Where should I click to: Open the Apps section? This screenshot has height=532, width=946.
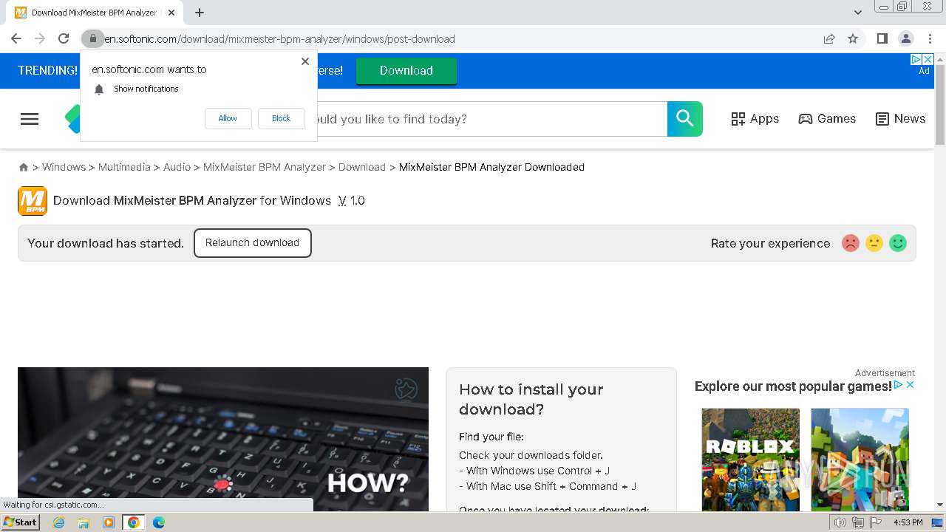[x=755, y=119]
